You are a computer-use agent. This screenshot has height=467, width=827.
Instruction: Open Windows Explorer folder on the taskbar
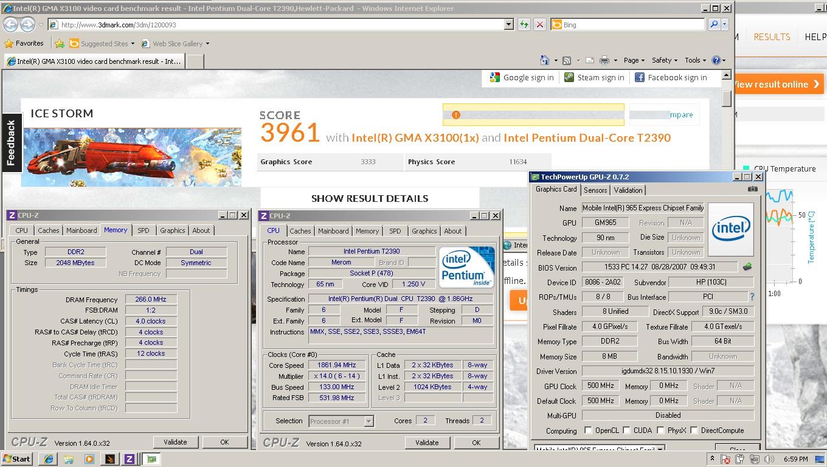click(69, 459)
